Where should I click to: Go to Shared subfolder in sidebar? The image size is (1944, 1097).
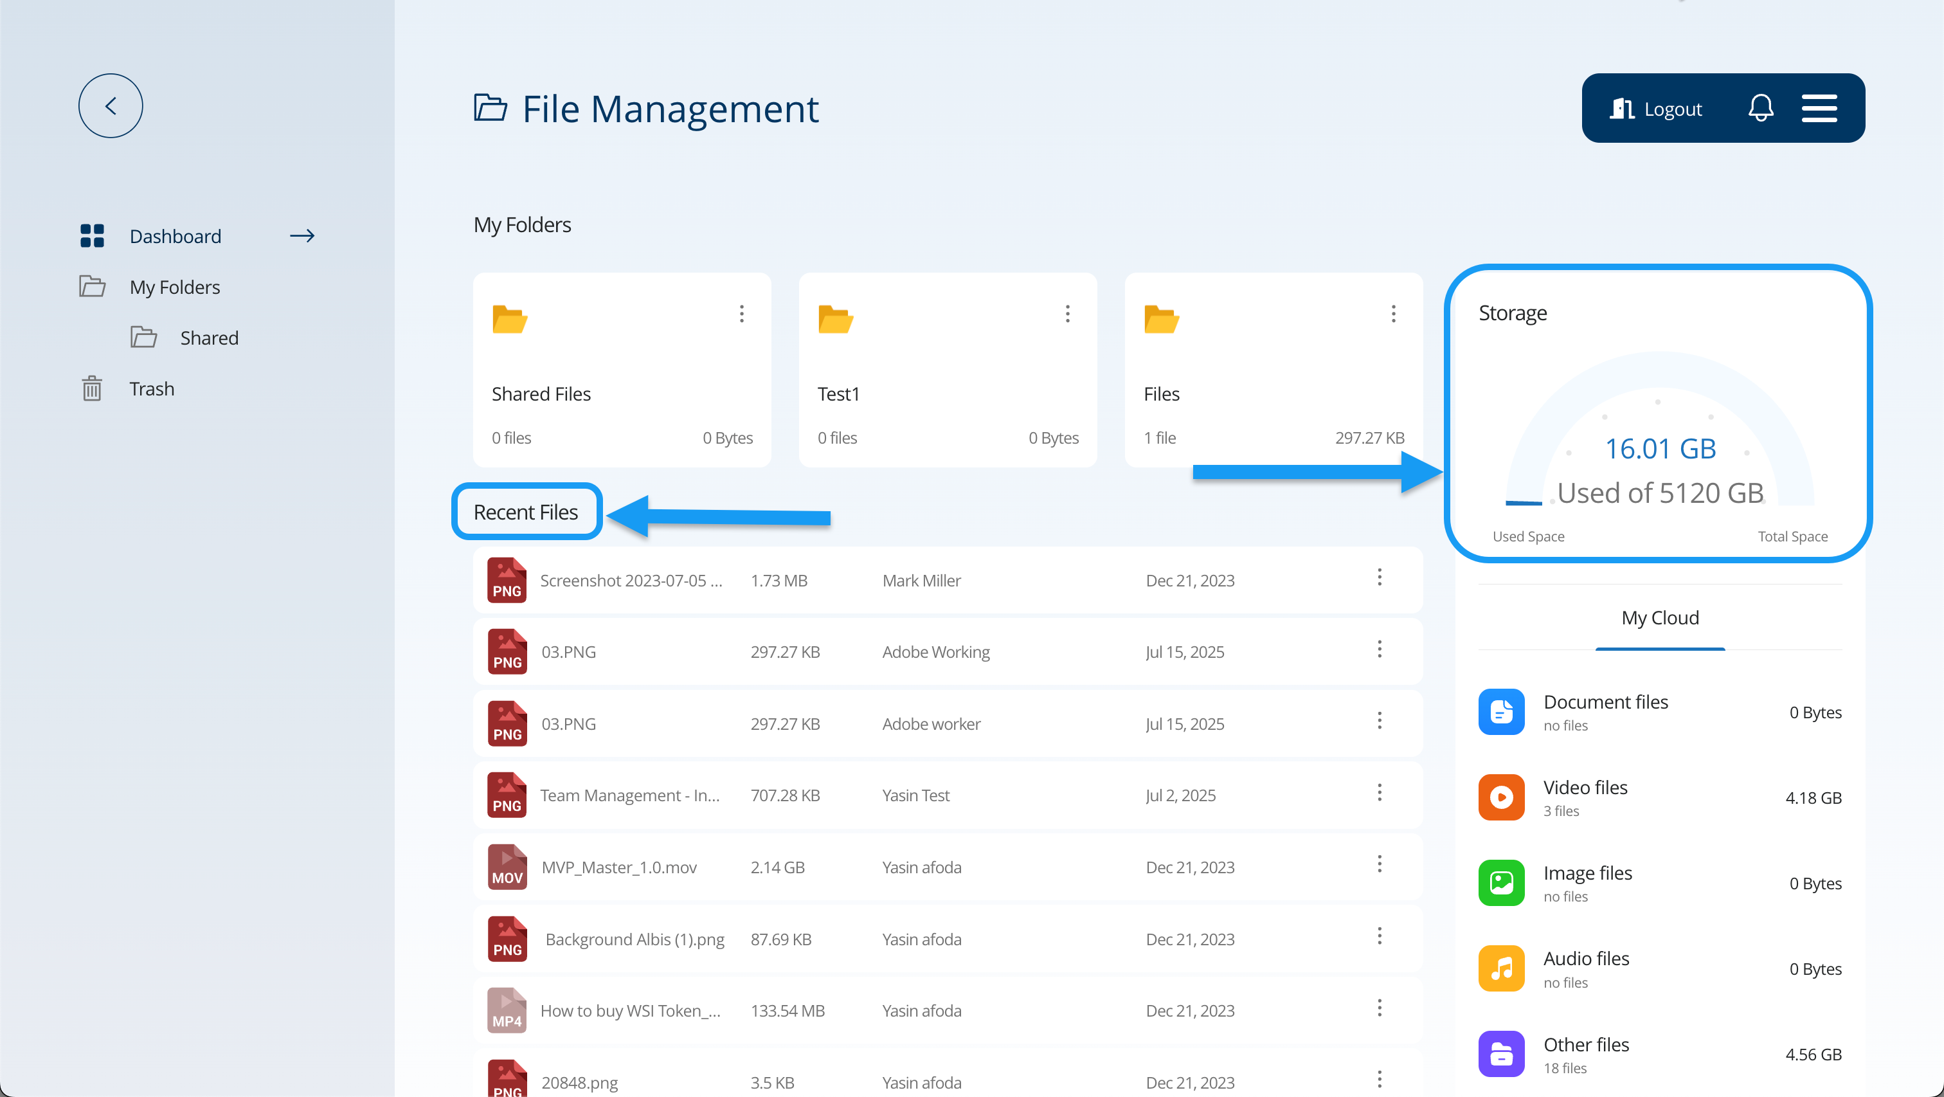(x=208, y=338)
